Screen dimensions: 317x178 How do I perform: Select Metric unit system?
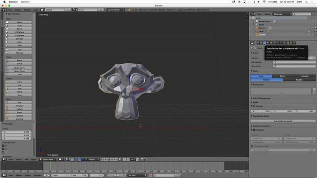coord(283,76)
